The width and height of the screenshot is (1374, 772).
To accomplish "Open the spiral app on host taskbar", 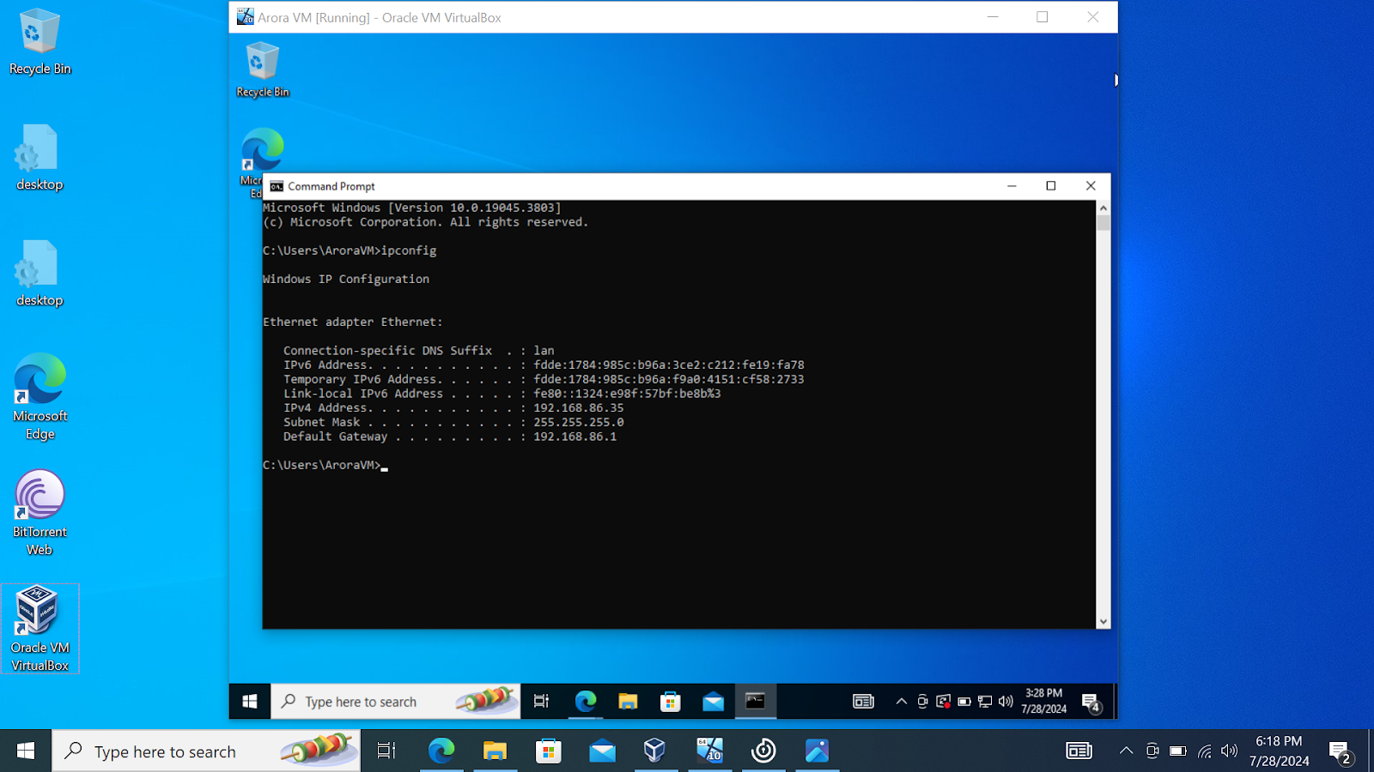I will click(763, 751).
